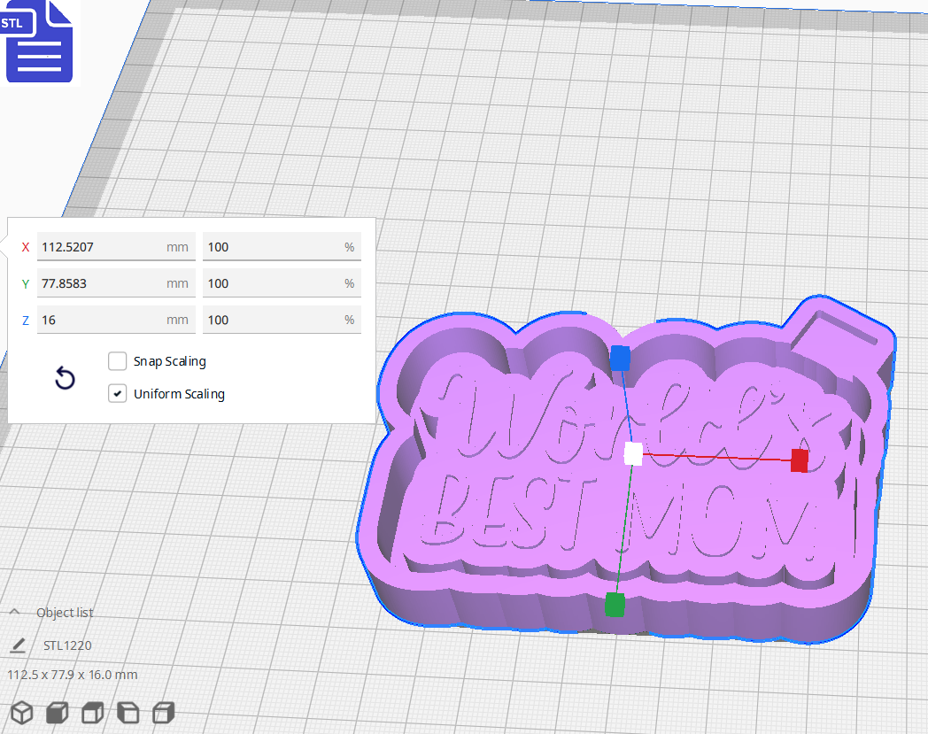Click the reset scaling arrow icon
Screen dimensions: 928x734
click(x=65, y=378)
